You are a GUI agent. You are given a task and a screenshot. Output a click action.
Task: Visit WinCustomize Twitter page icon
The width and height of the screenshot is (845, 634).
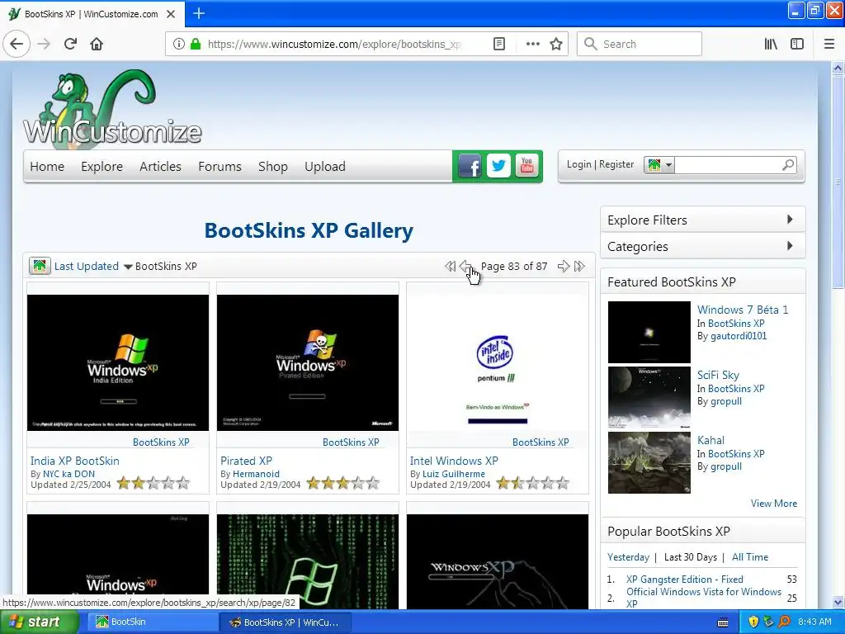(x=498, y=166)
